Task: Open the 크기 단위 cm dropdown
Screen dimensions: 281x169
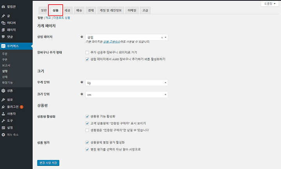Action: click(x=127, y=94)
